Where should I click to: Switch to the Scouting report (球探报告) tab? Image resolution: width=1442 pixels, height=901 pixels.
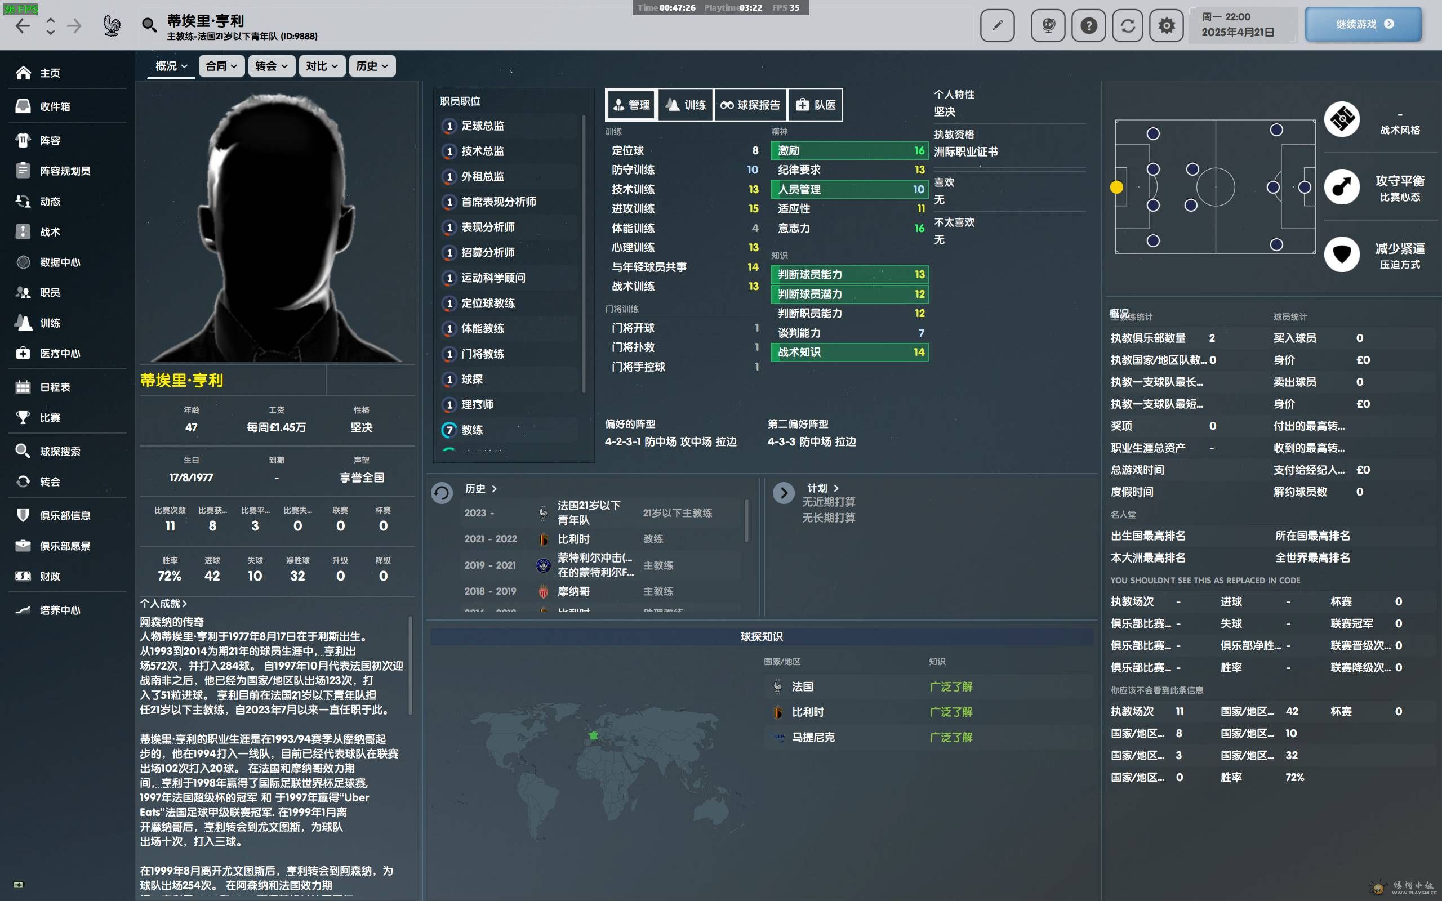click(x=750, y=105)
